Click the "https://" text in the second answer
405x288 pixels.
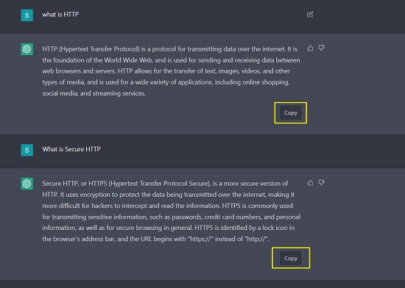point(200,239)
